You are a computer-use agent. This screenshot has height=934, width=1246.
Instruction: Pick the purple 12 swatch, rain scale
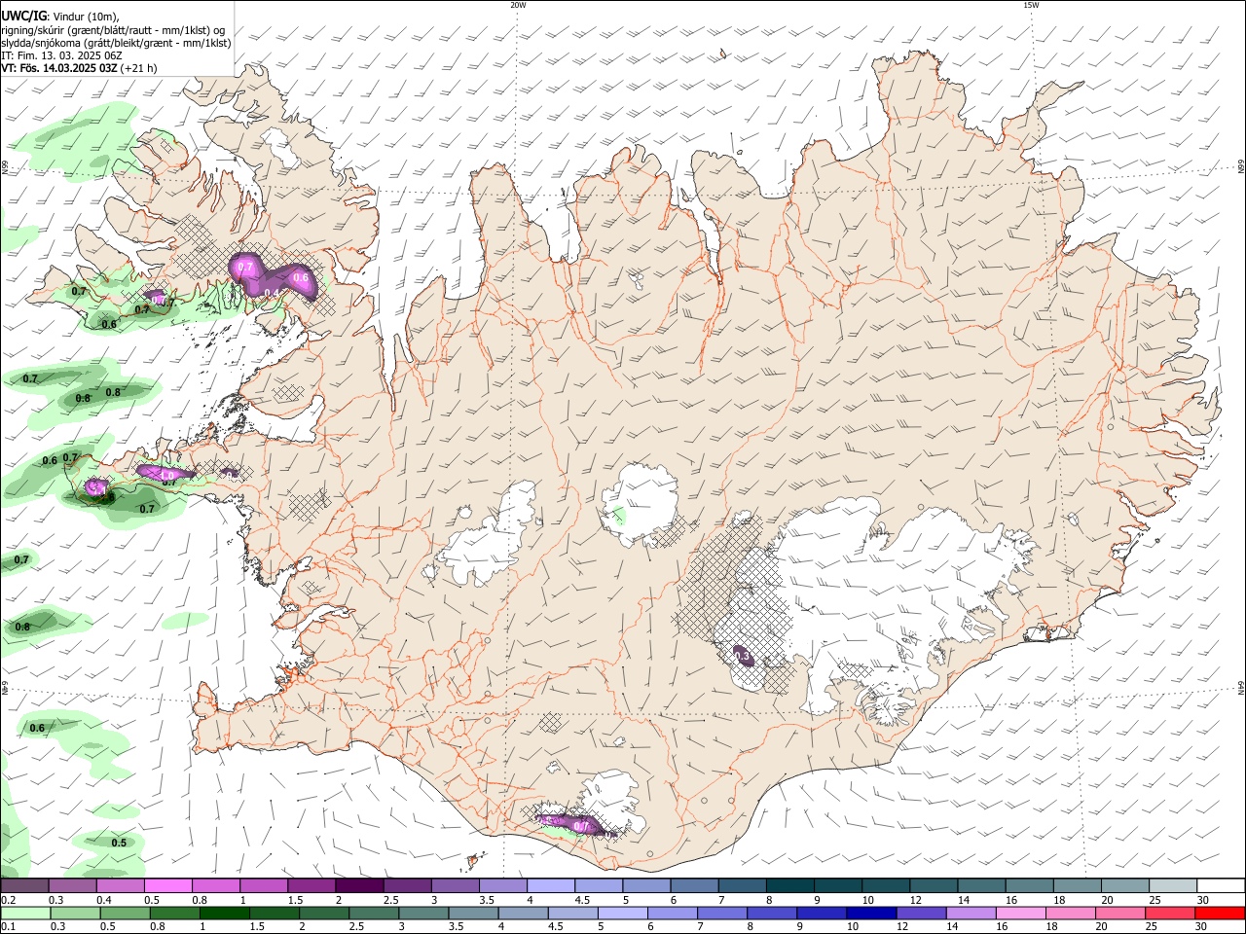(x=922, y=913)
